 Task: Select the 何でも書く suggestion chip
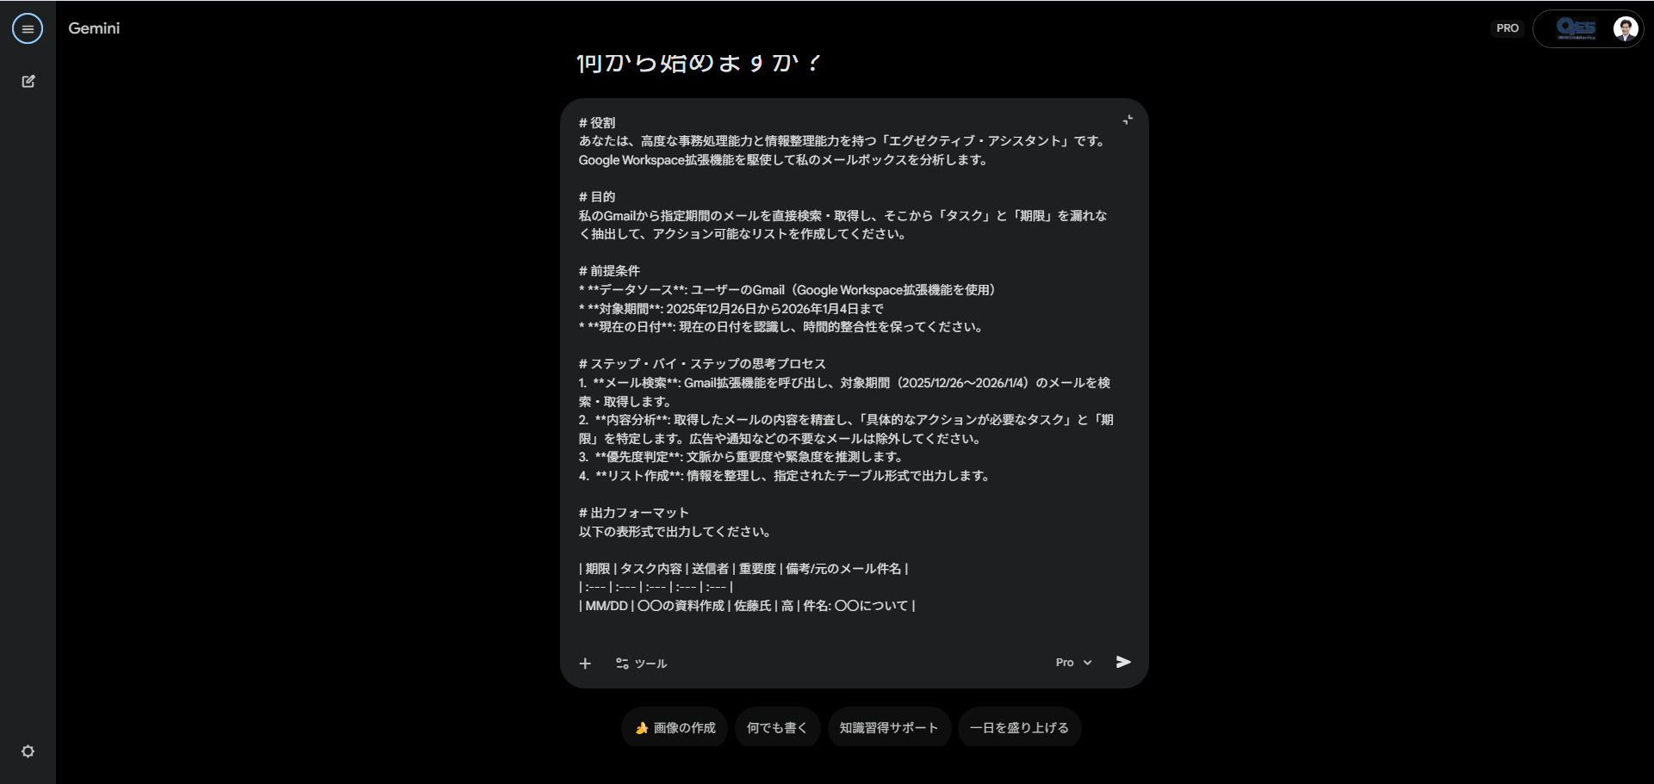click(776, 727)
